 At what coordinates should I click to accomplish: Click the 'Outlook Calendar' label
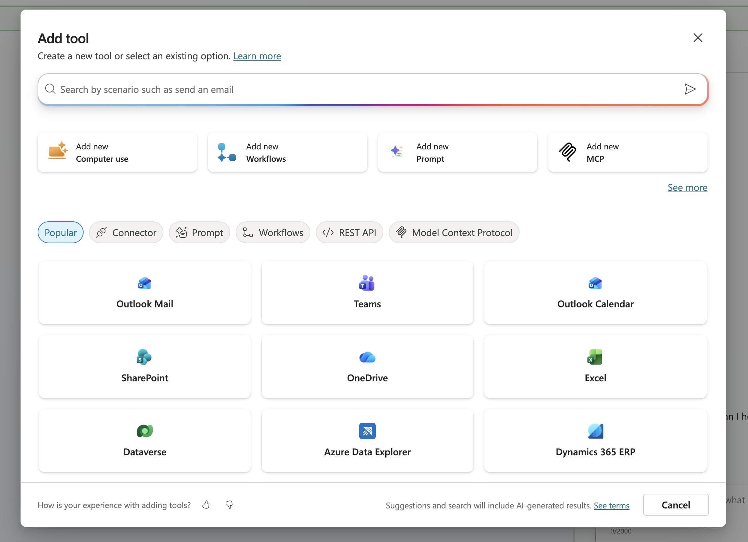point(595,304)
